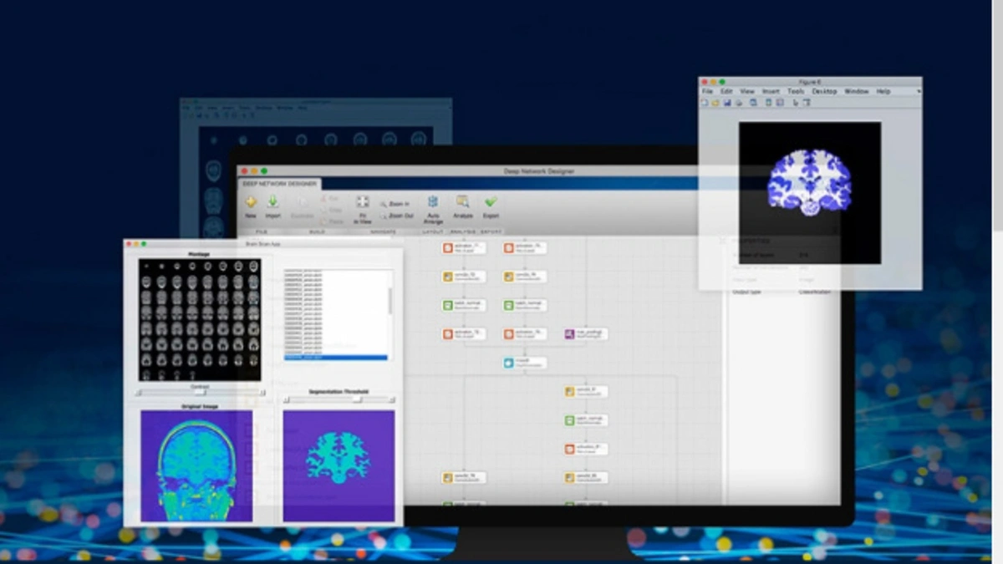Image resolution: width=1003 pixels, height=564 pixels.
Task: Open the Edit menu in the Figure window
Action: pyautogui.click(x=726, y=91)
